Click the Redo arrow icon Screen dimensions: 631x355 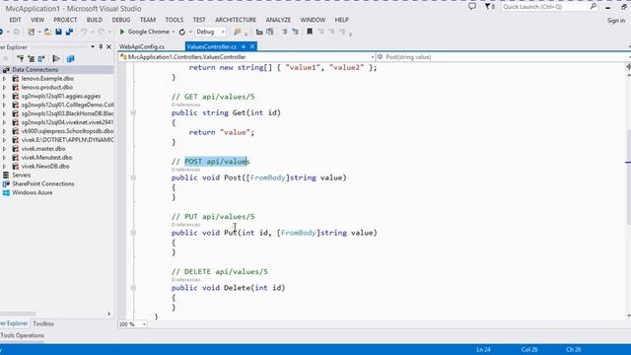pos(101,32)
